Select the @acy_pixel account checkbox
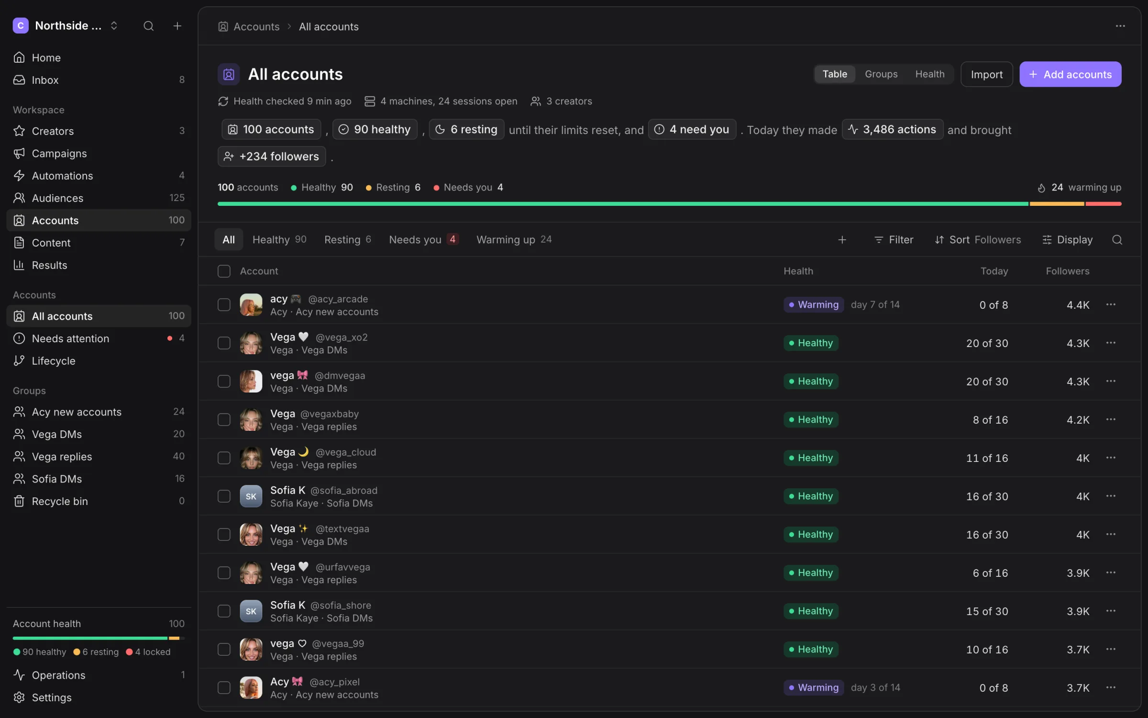This screenshot has width=1148, height=718. pyautogui.click(x=224, y=687)
